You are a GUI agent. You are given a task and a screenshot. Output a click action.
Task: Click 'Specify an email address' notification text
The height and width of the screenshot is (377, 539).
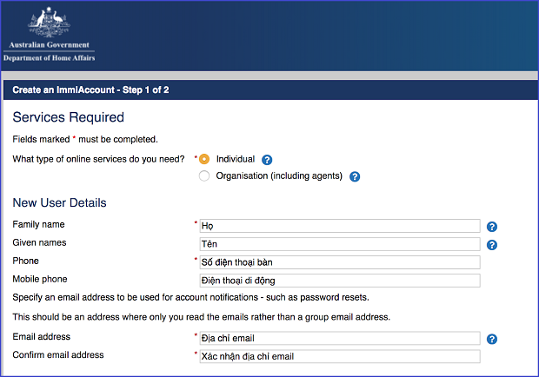coord(190,297)
